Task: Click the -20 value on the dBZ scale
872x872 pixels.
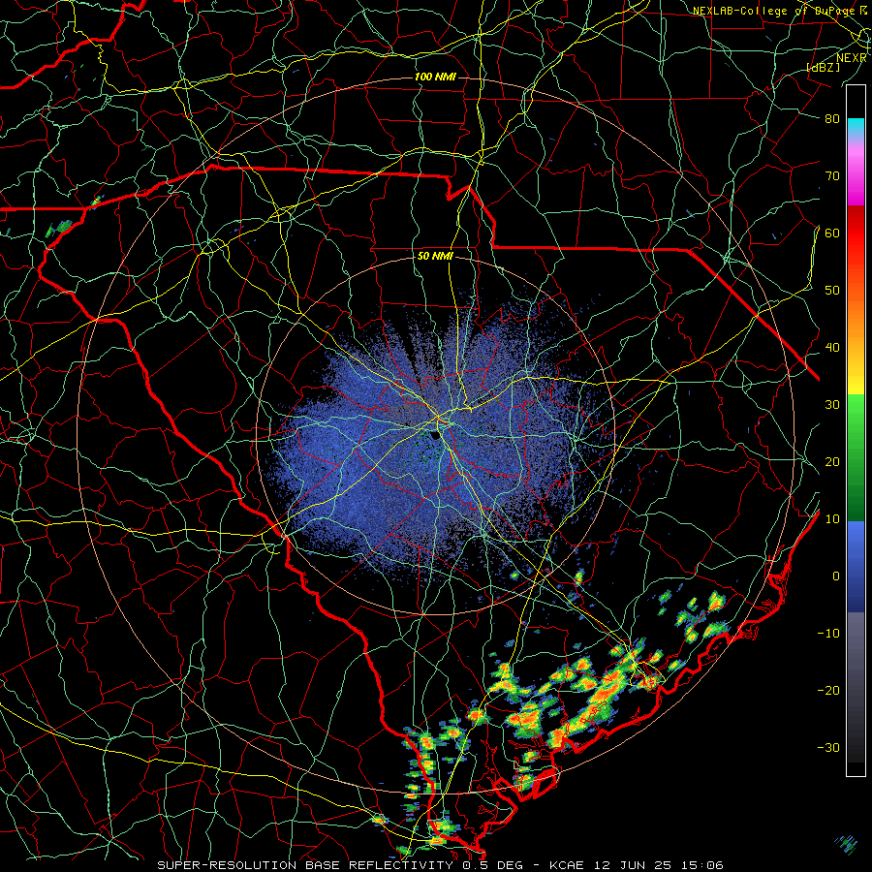Action: point(828,691)
